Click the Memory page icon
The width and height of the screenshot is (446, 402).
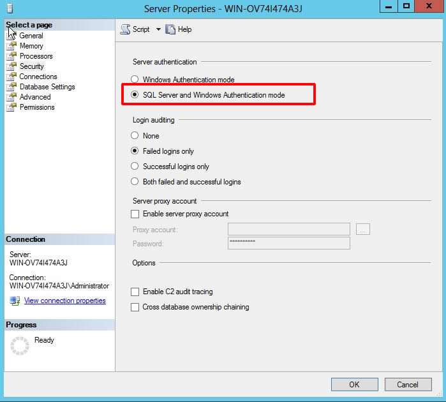[11, 46]
